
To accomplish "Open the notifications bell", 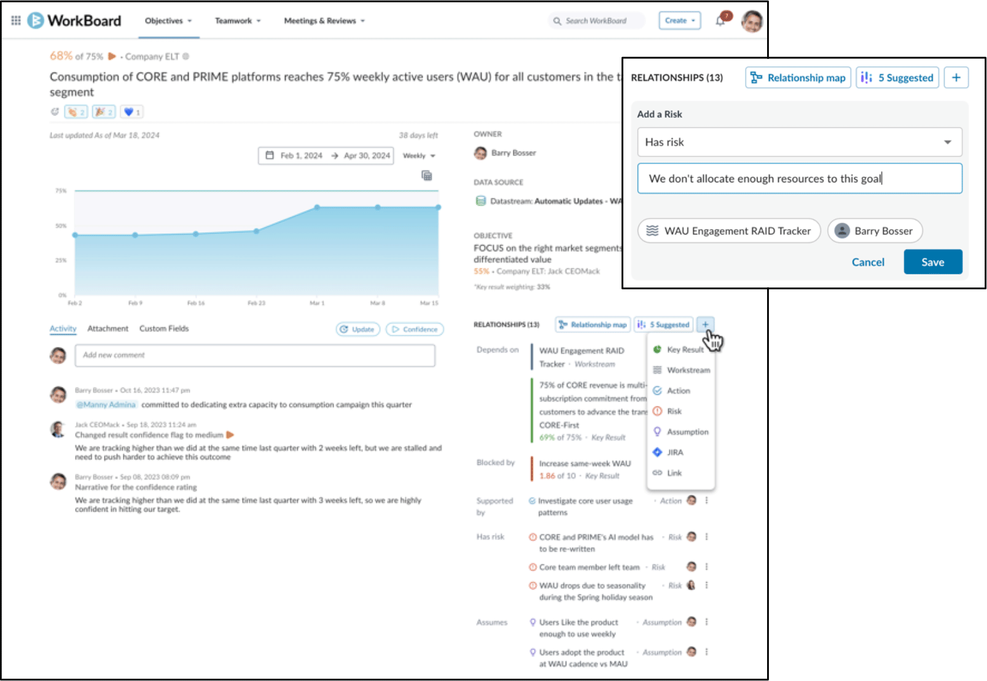I will [x=720, y=21].
